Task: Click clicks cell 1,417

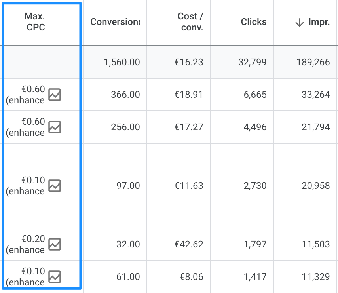Action: coord(255,277)
